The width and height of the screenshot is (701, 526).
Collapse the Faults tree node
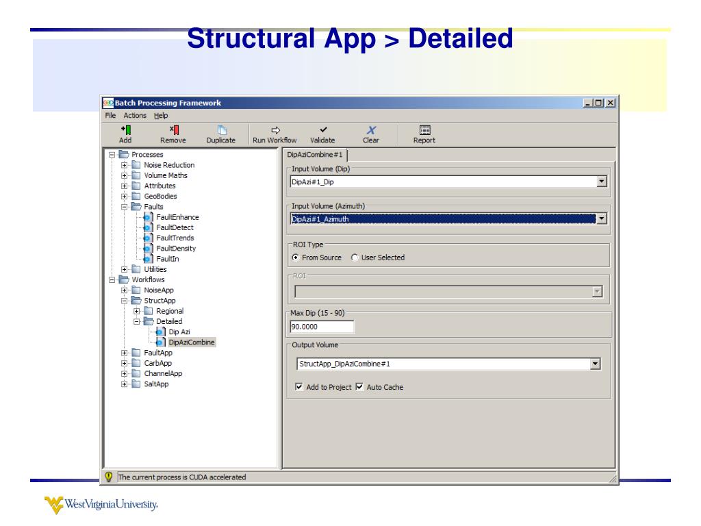pos(125,207)
